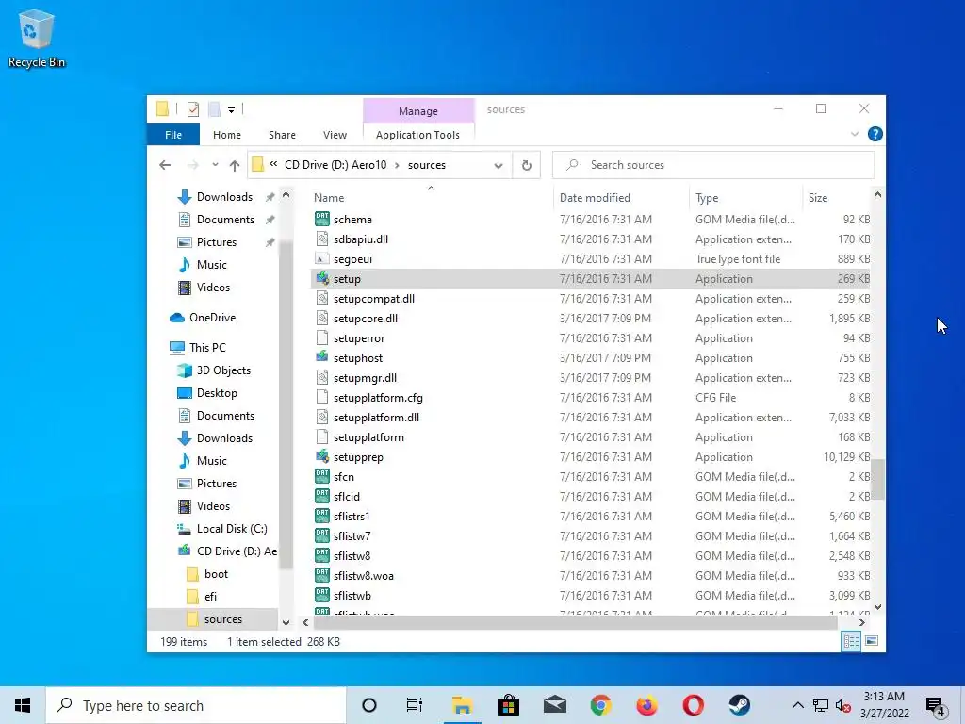Sort by Date modified column header

pyautogui.click(x=595, y=198)
